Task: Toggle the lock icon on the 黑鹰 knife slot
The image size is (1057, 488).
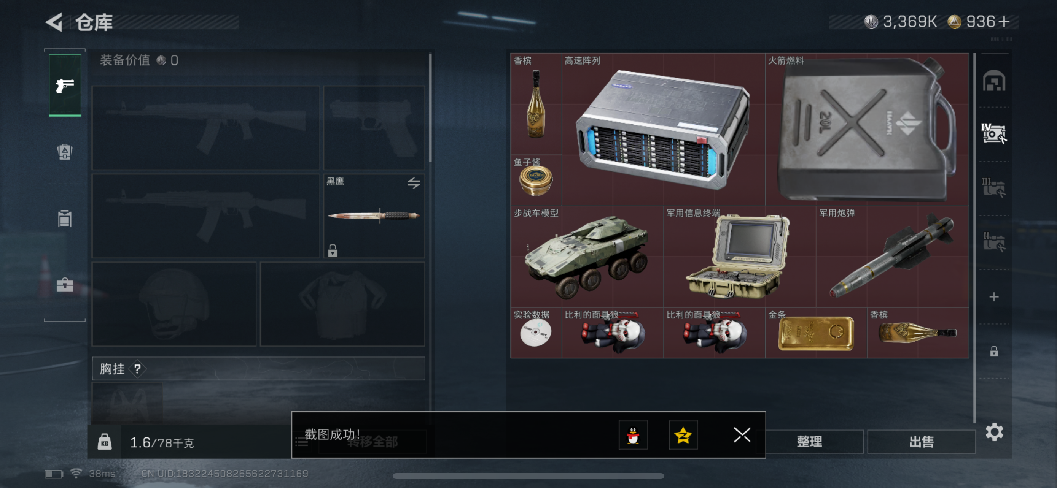Action: tap(333, 250)
